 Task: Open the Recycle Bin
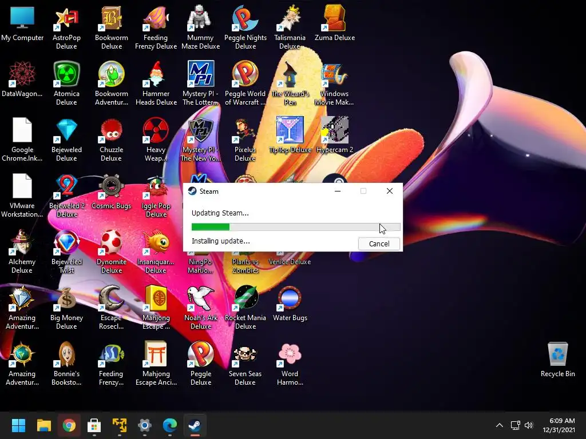(557, 360)
